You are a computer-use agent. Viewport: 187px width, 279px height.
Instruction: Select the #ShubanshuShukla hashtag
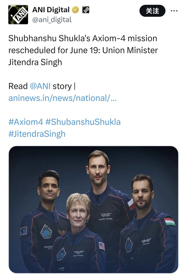[83, 122]
